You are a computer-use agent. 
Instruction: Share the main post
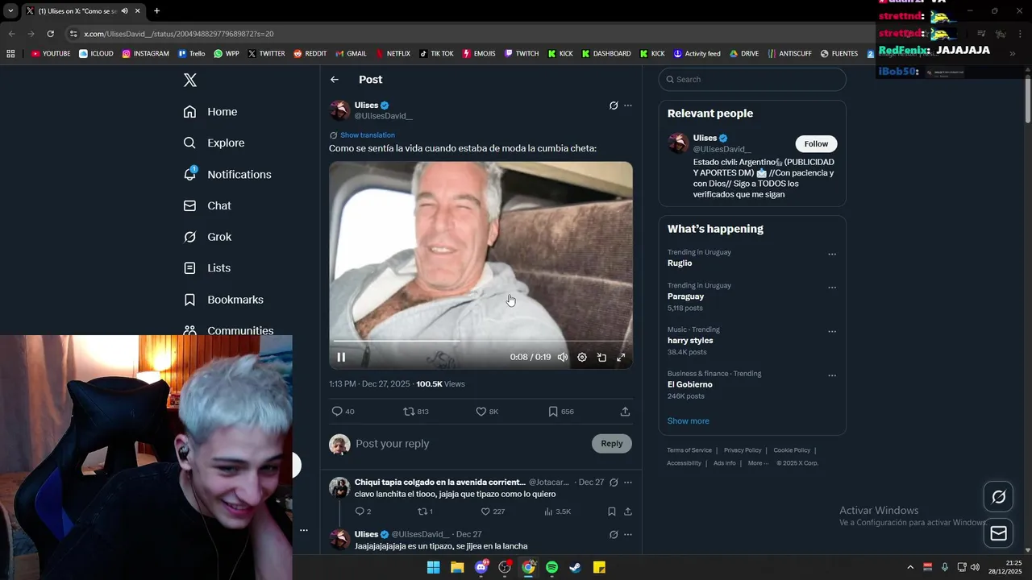coord(625,412)
